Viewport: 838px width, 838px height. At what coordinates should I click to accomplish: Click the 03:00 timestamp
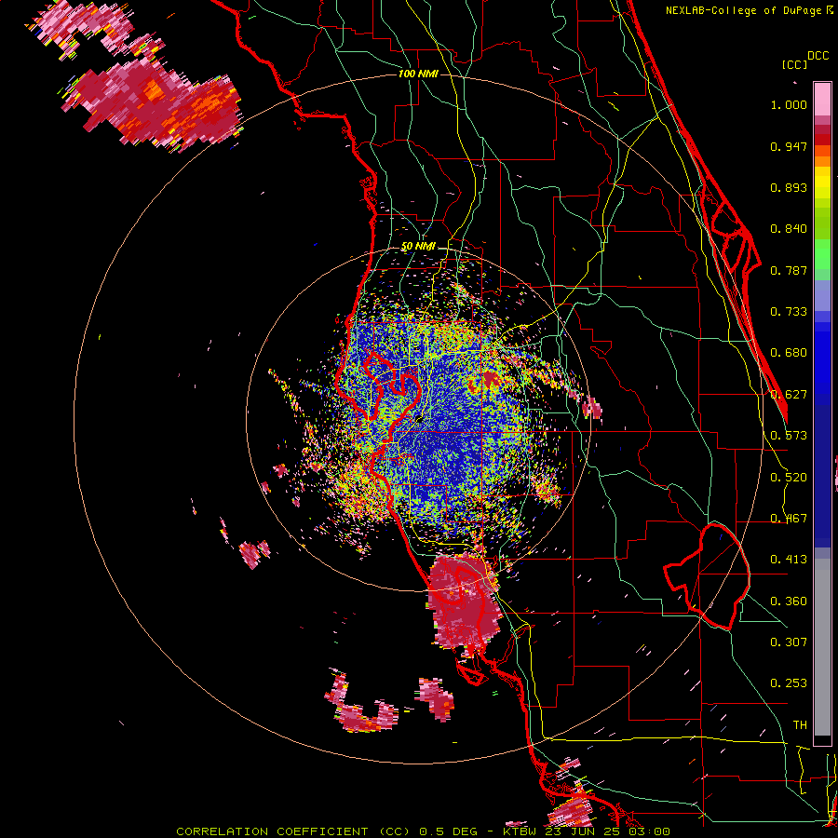tap(649, 831)
